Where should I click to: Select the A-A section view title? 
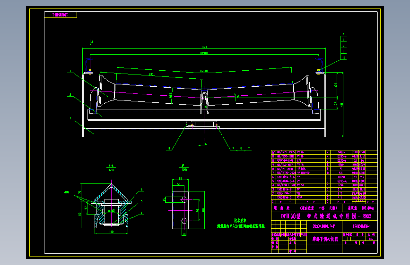coord(112,166)
